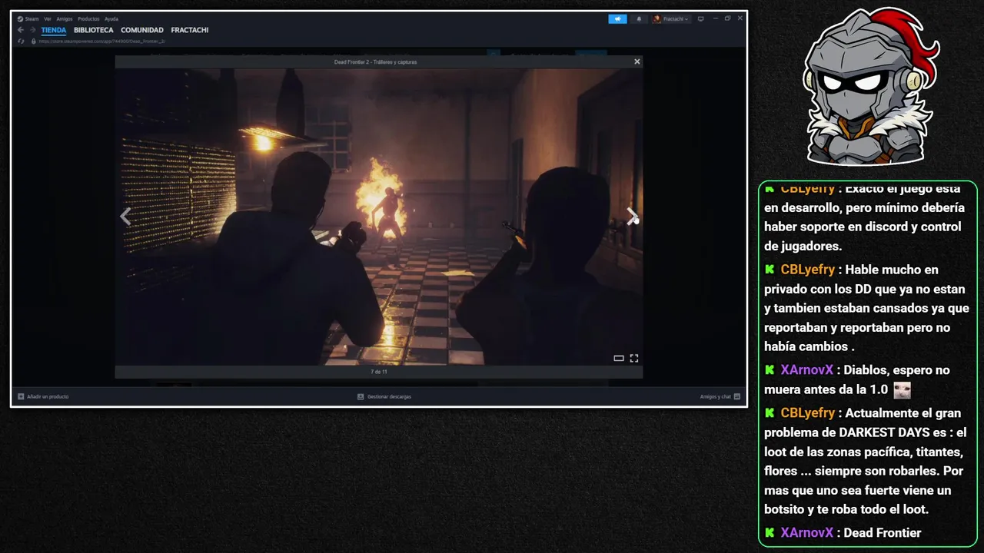
Task: Click the Big Picture mode monitor icon
Action: coord(700,18)
